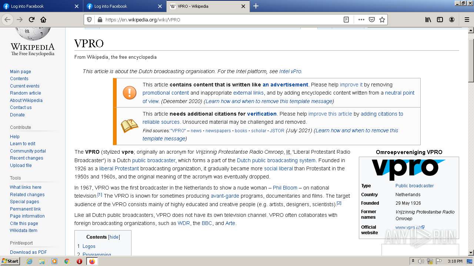Click the Action Center flag tray icon
The image size is (474, 266).
click(x=439, y=261)
